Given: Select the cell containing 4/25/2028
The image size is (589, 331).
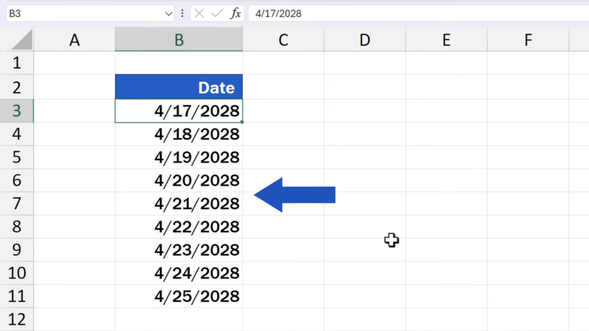Looking at the screenshot, I should [x=179, y=296].
